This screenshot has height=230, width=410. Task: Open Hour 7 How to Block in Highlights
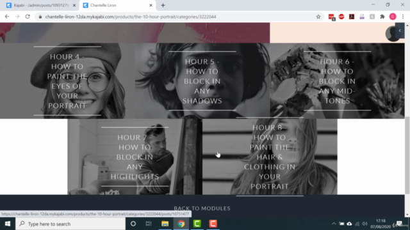pos(135,157)
